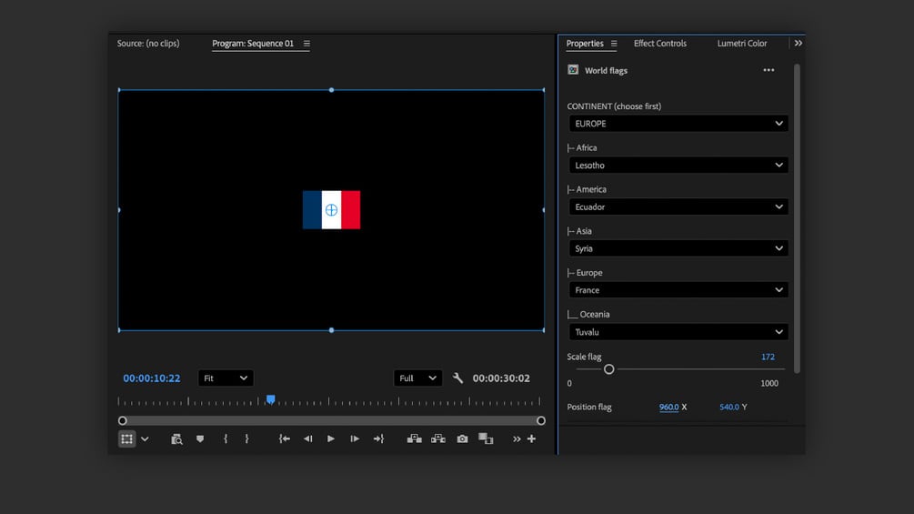Image resolution: width=914 pixels, height=514 pixels.
Task: Click the World flags title
Action: pyautogui.click(x=607, y=71)
